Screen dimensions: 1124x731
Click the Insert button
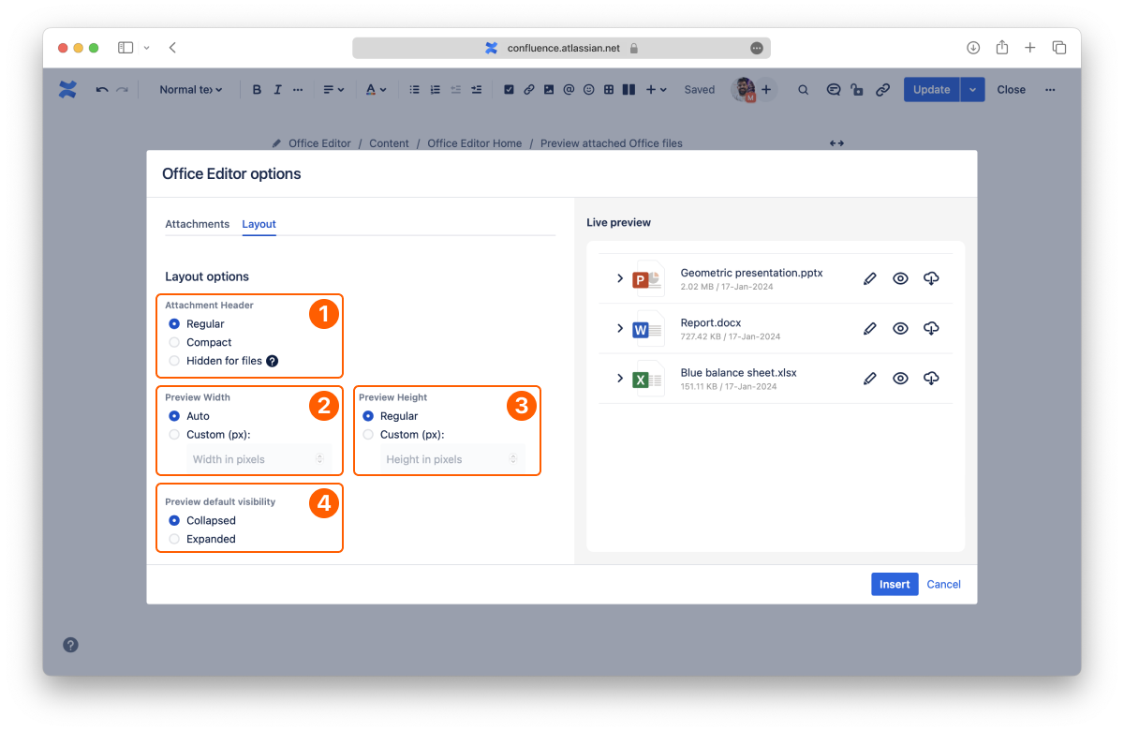895,584
